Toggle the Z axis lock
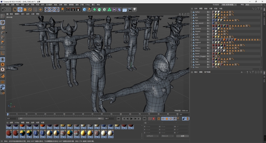The image size is (266, 143). point(57,10)
